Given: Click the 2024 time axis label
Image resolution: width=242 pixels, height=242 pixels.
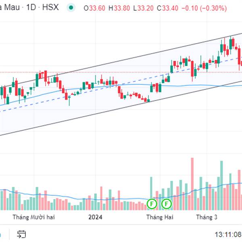Looking at the screenshot, I should click(x=95, y=217).
